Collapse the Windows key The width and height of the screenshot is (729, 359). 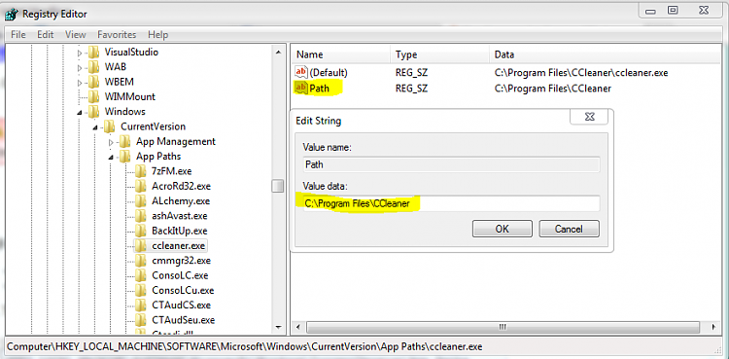click(80, 112)
